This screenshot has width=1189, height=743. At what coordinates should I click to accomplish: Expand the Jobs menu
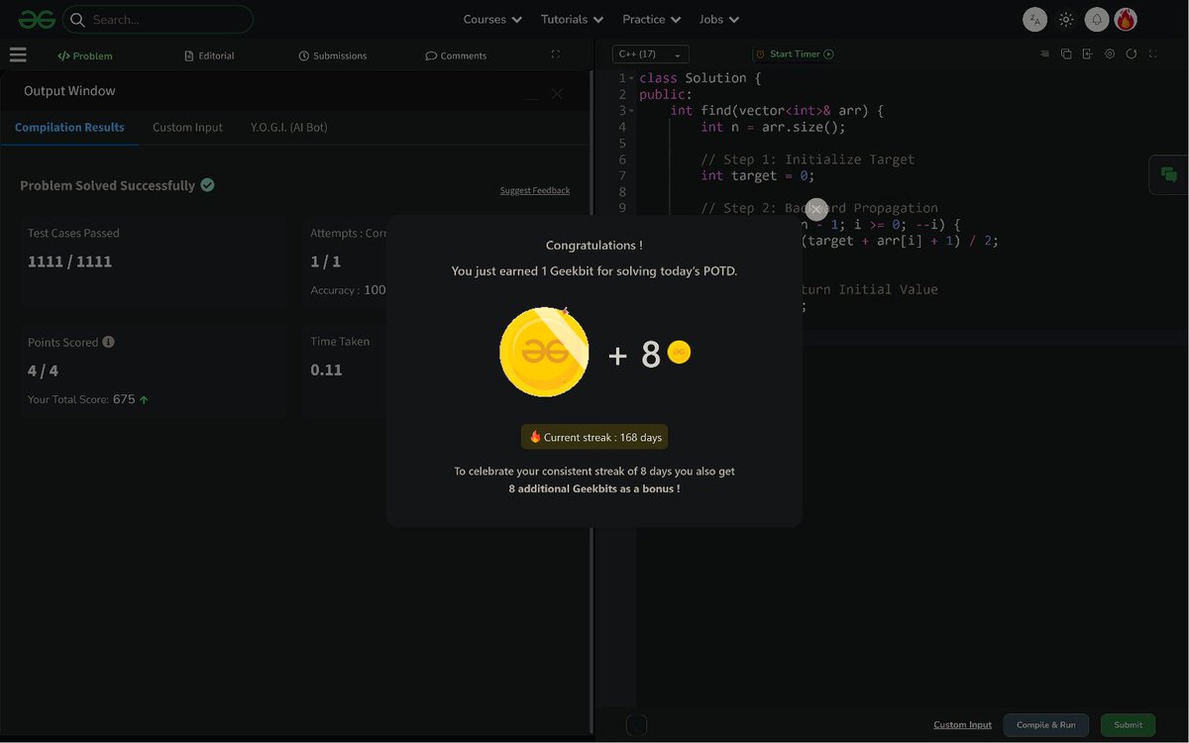pos(720,19)
